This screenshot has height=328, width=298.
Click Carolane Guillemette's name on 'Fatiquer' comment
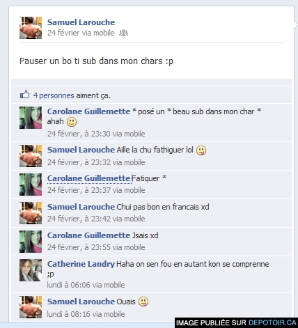88,178
